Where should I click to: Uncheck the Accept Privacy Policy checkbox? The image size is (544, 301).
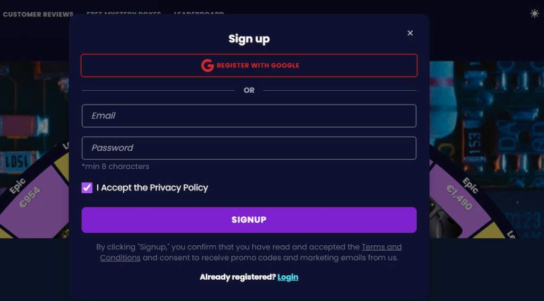[87, 188]
